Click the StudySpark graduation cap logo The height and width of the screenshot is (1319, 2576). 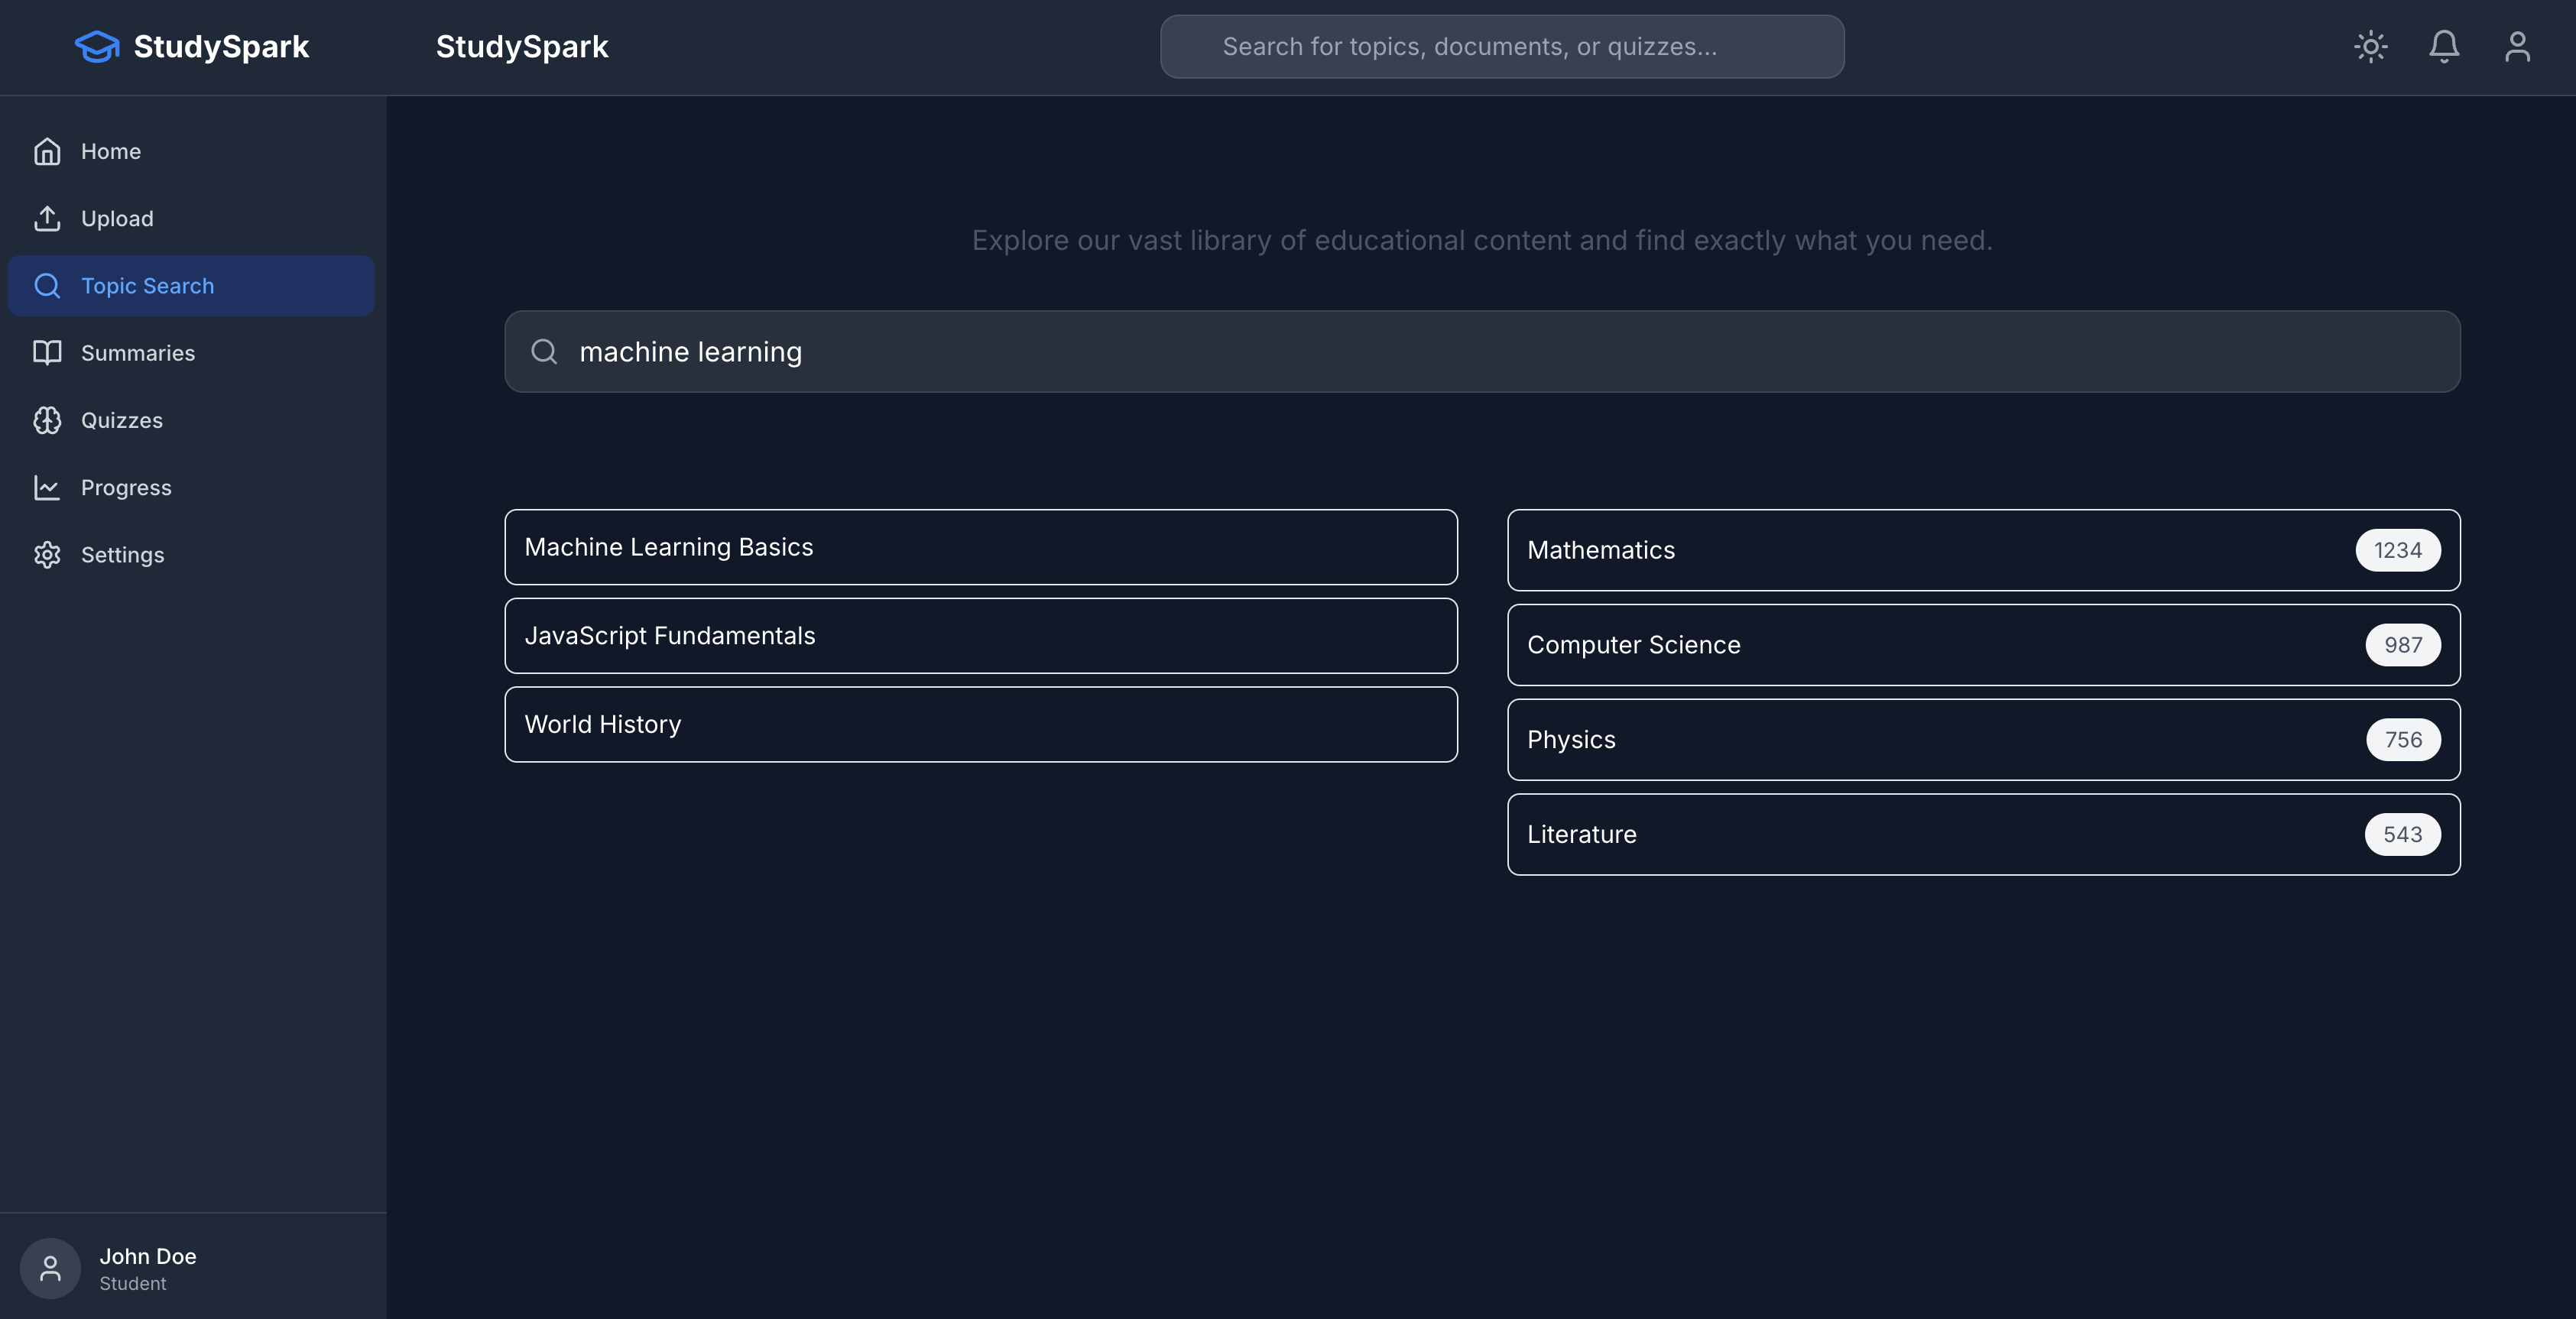97,47
